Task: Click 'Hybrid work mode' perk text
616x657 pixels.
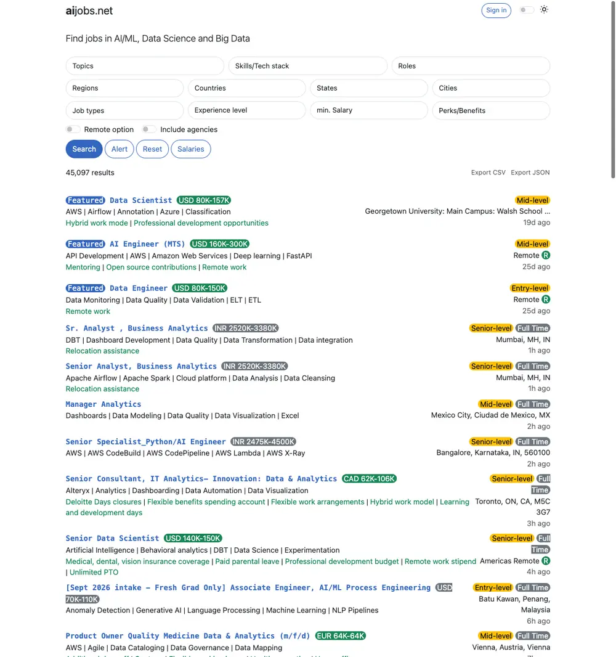Action: point(97,223)
